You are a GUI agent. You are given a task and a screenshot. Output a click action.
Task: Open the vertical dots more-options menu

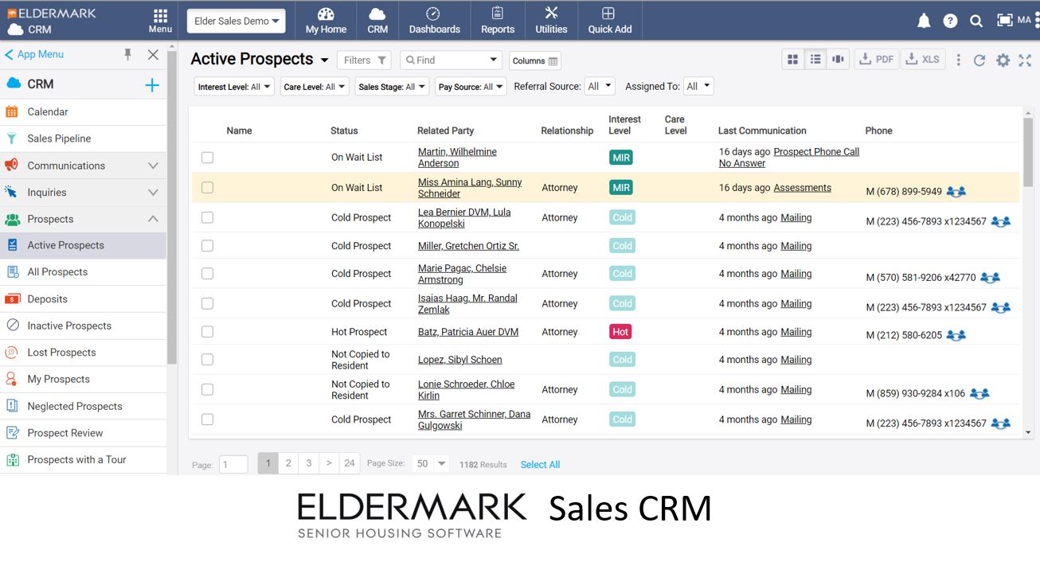pyautogui.click(x=959, y=60)
